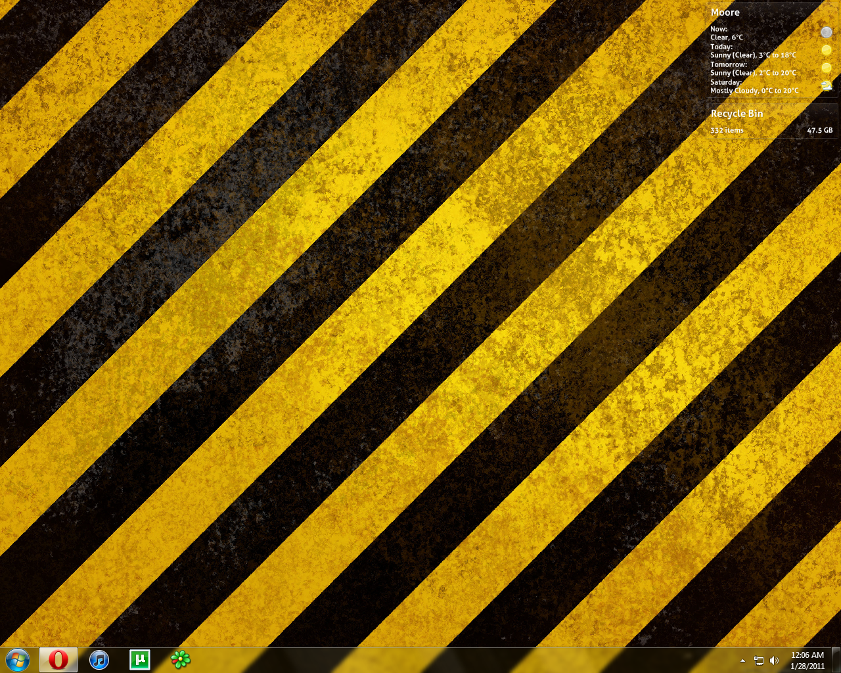This screenshot has width=841, height=673.
Task: Click the 1/28/2011 date text
Action: [807, 666]
